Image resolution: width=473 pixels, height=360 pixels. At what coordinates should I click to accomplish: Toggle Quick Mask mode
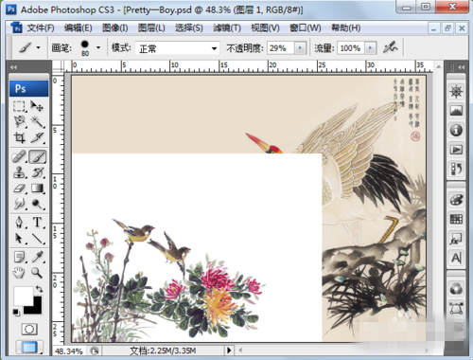(x=29, y=329)
